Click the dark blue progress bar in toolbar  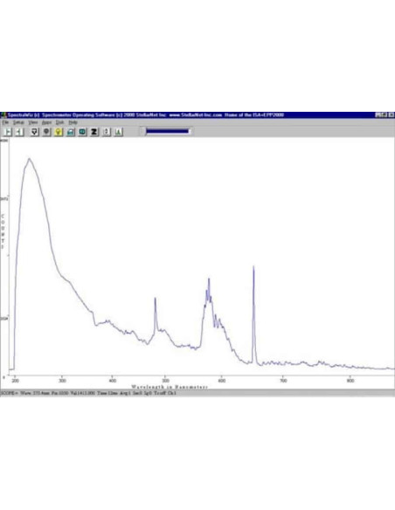pos(167,131)
